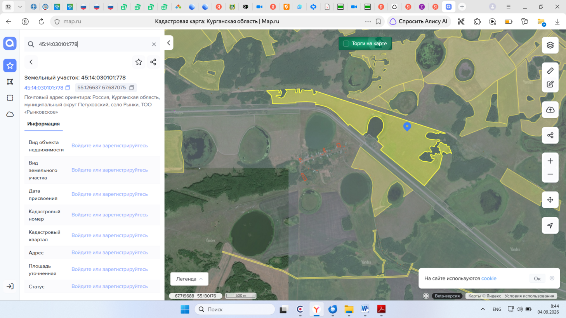
Task: Open area selection tool in sidebar
Action: click(10, 98)
